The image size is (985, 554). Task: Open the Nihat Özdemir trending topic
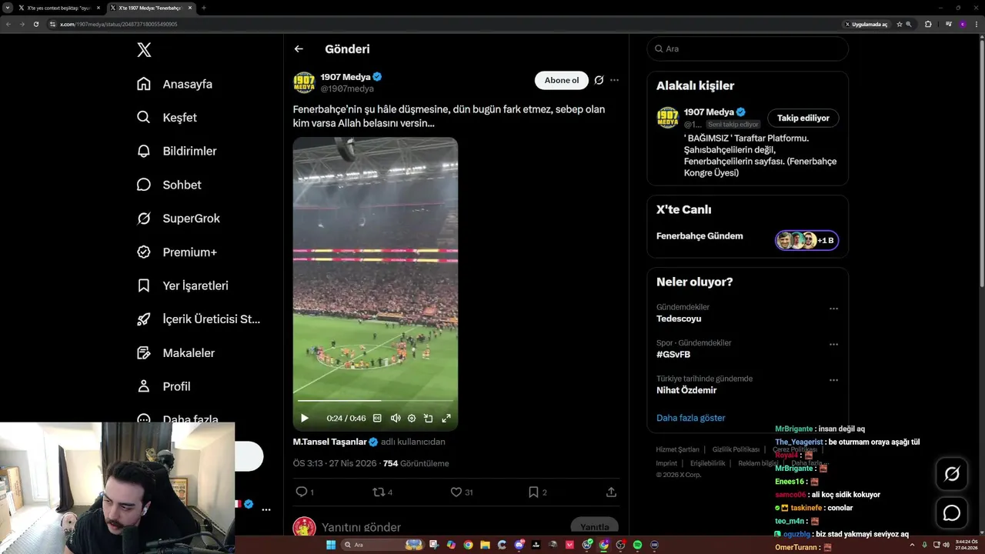686,390
